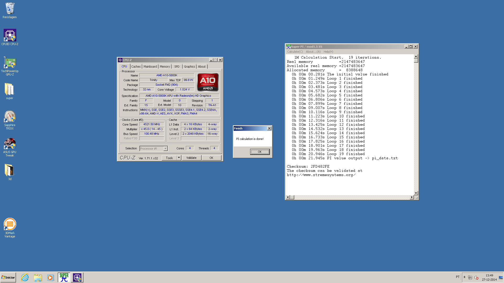This screenshot has height=283, width=504.
Task: Click the Bus Speed value 100.48 MHz
Action: coord(152,134)
